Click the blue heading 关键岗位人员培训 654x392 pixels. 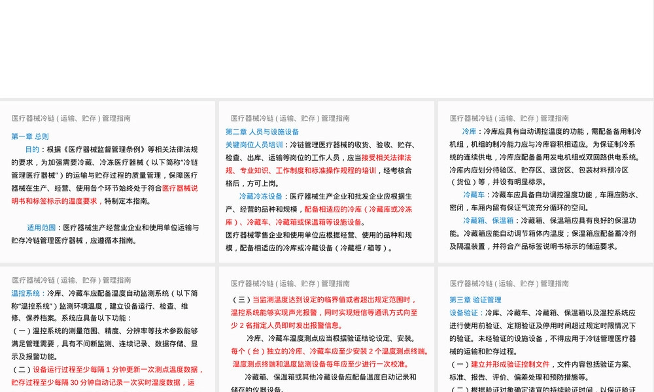(254, 144)
